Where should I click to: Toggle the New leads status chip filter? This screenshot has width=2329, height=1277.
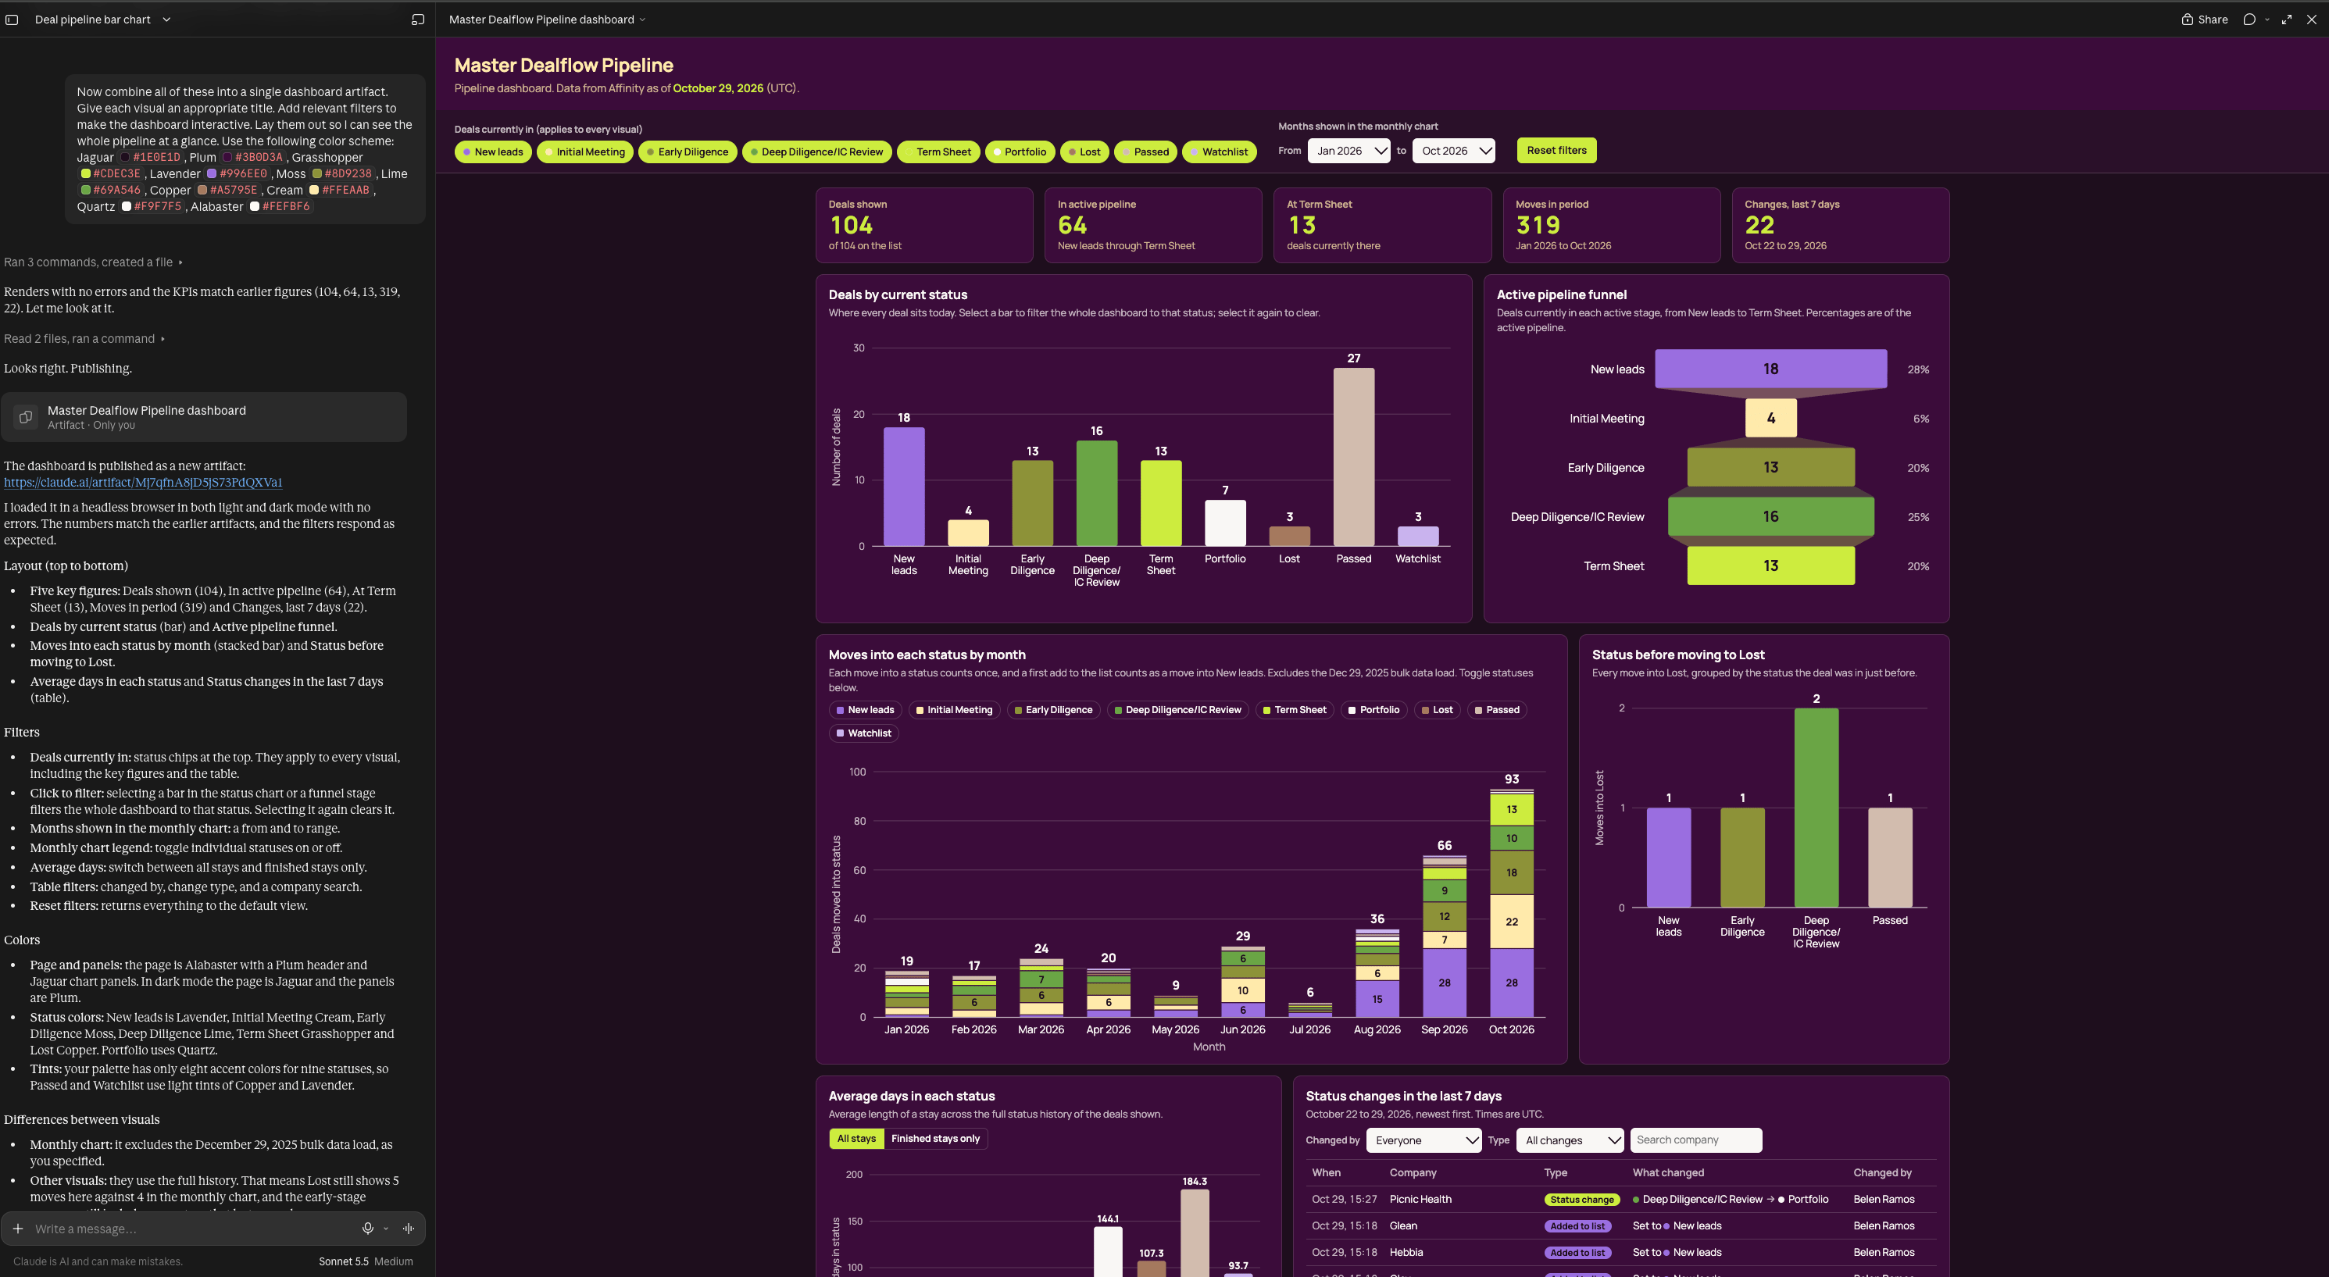[x=493, y=152]
